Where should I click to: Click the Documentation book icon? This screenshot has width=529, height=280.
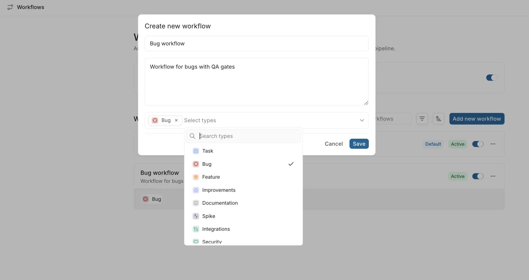coord(196,203)
